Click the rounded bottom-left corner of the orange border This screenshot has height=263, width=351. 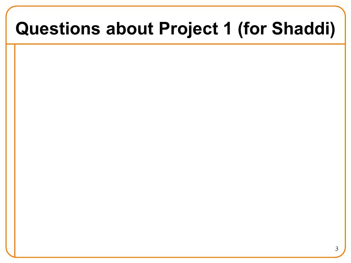point(10,254)
